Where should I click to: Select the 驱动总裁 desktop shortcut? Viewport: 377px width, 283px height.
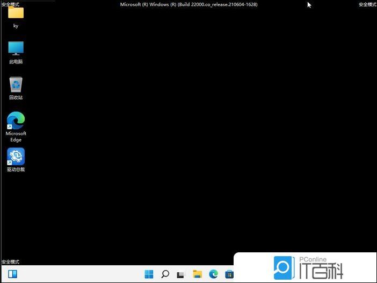pos(16,157)
